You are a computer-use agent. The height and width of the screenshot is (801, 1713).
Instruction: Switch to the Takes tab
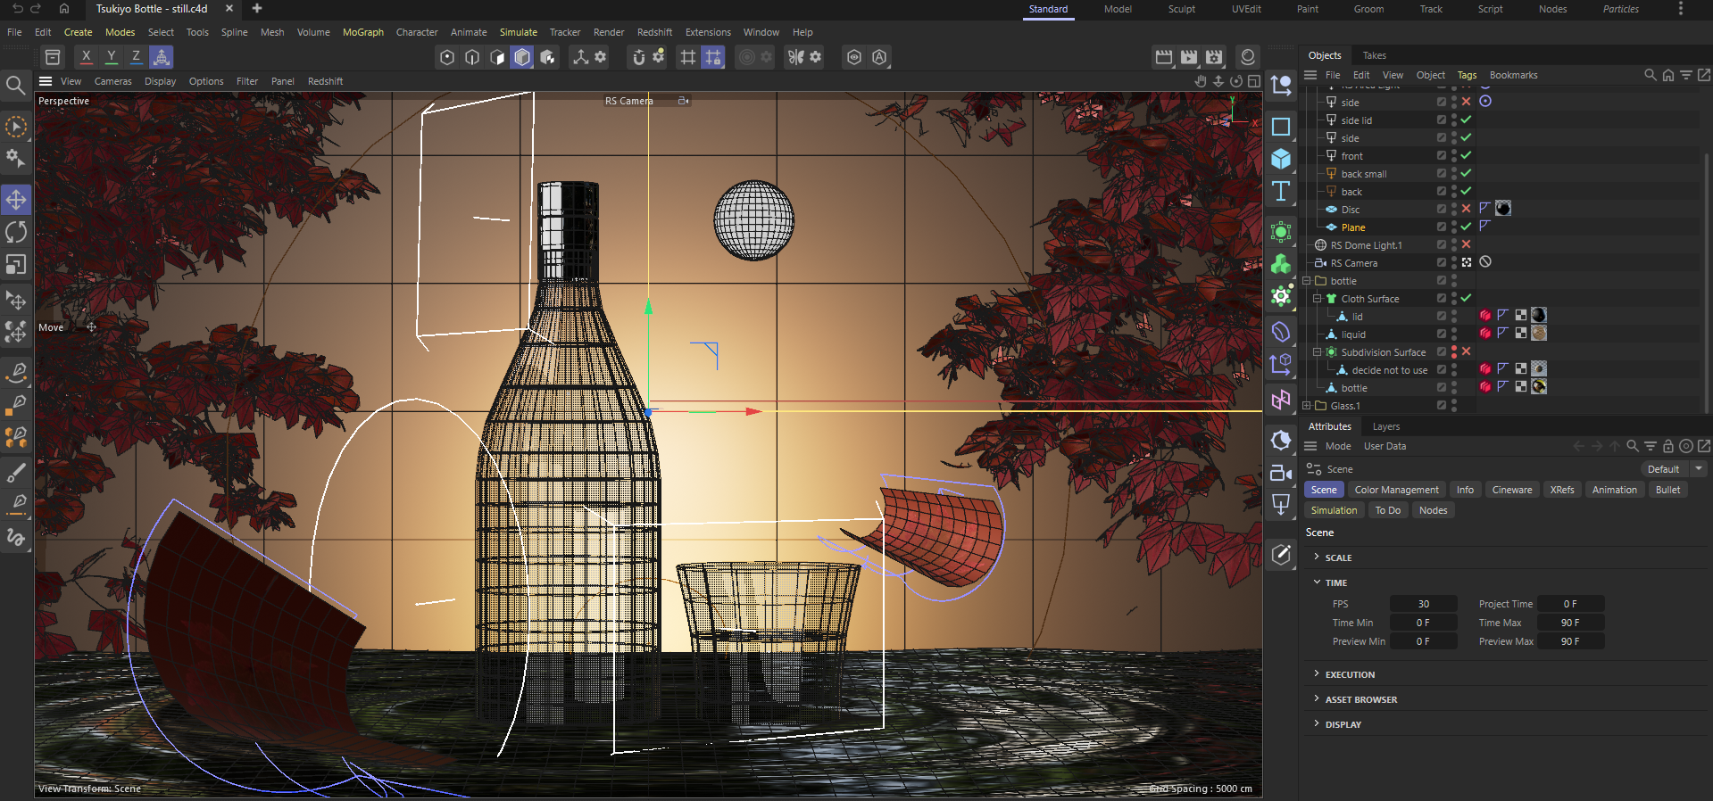pyautogui.click(x=1374, y=55)
